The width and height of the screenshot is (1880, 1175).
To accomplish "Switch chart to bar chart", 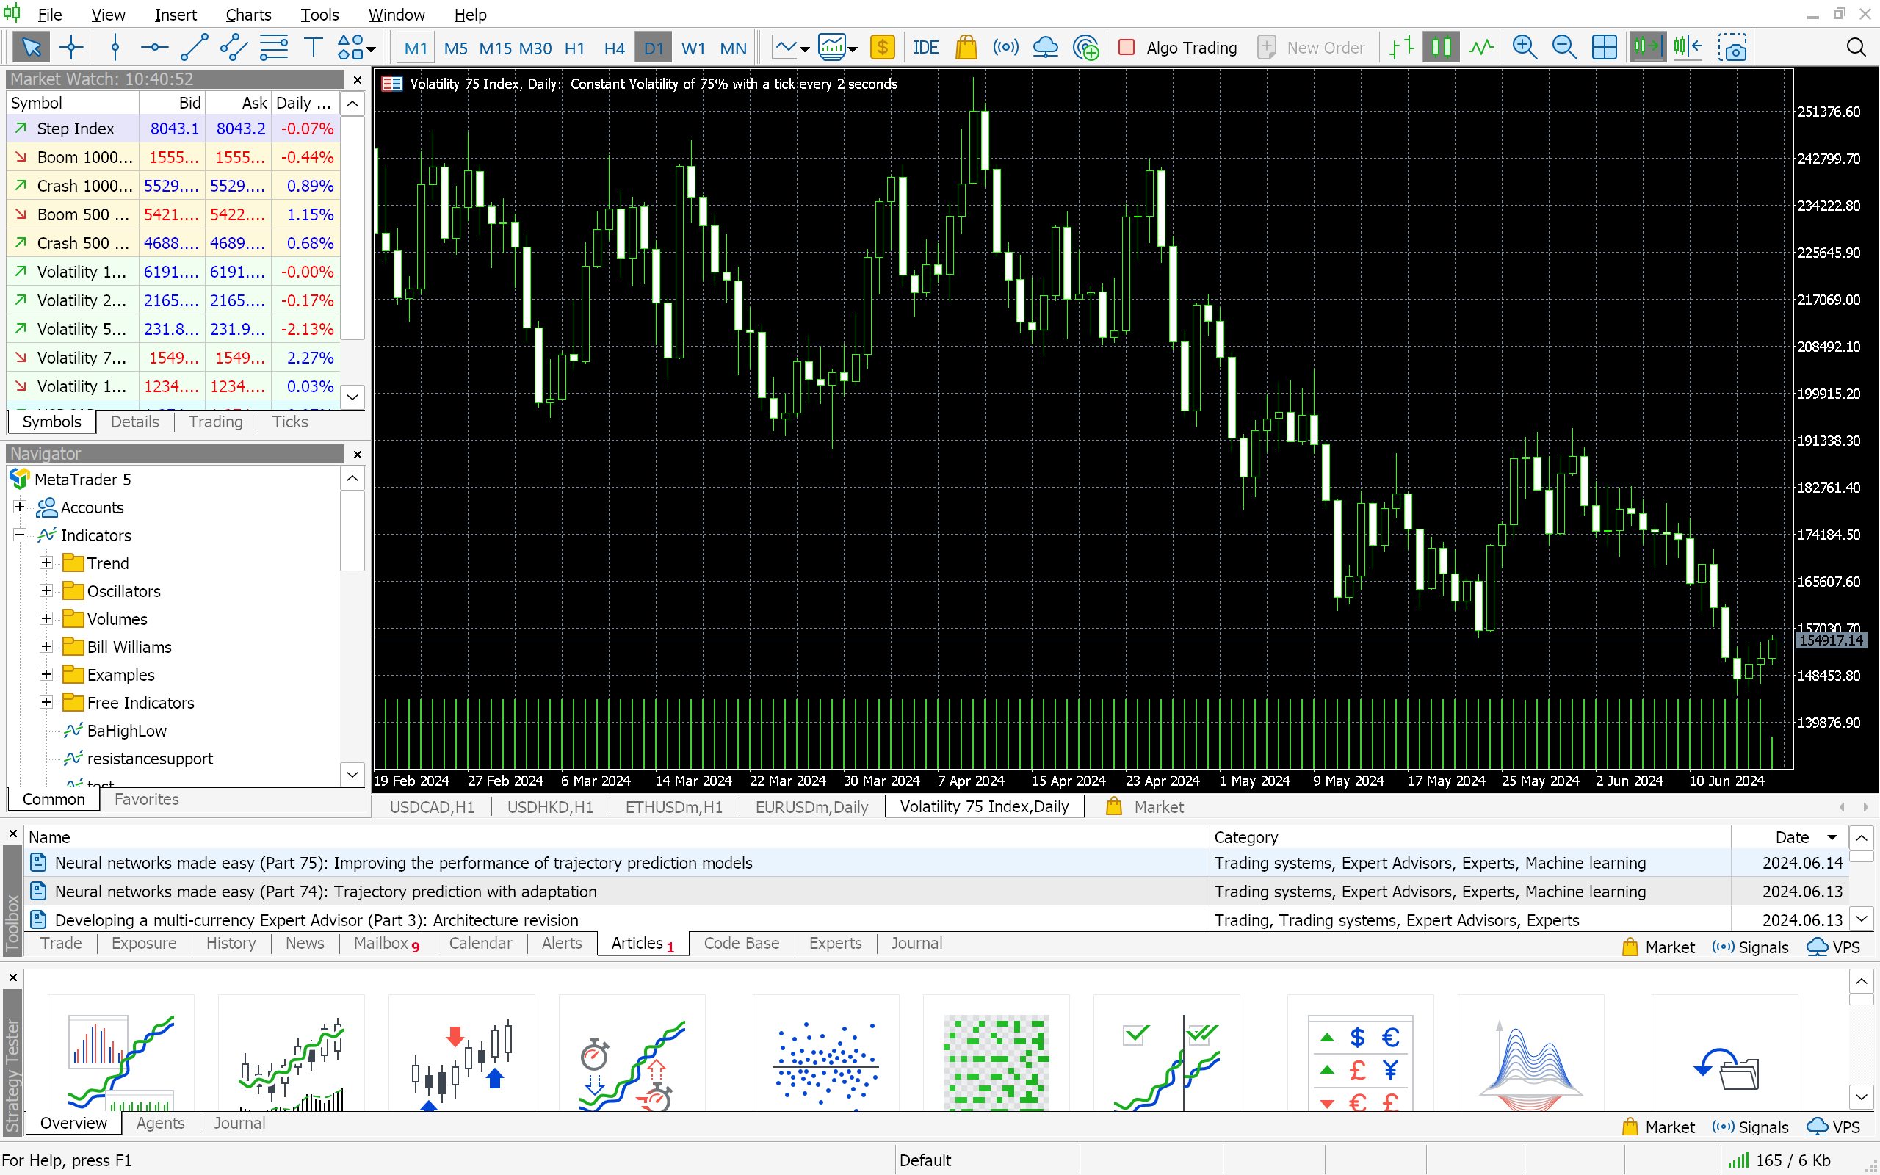I will 1401,48.
